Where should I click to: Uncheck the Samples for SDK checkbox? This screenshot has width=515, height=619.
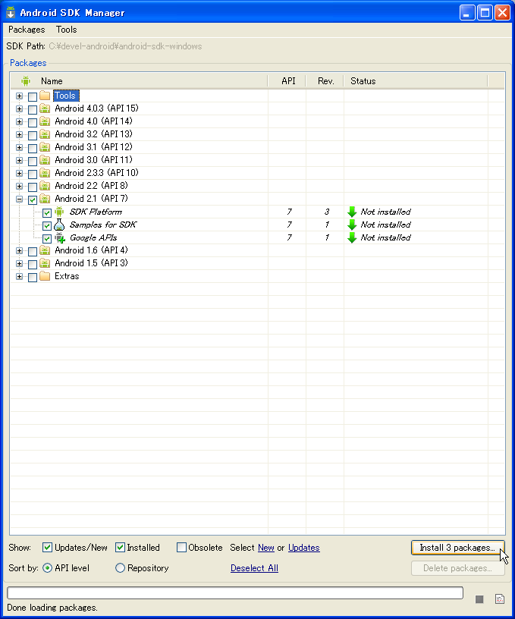click(x=47, y=226)
